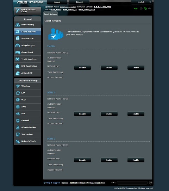Enable the second 5GHz-2 guest network
The height and width of the screenshot is (191, 169).
109,160
